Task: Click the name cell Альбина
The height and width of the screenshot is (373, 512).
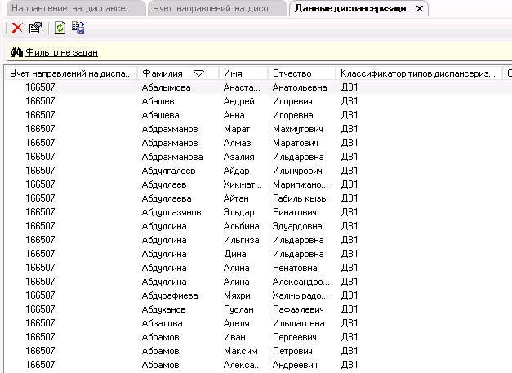Action: click(x=242, y=226)
